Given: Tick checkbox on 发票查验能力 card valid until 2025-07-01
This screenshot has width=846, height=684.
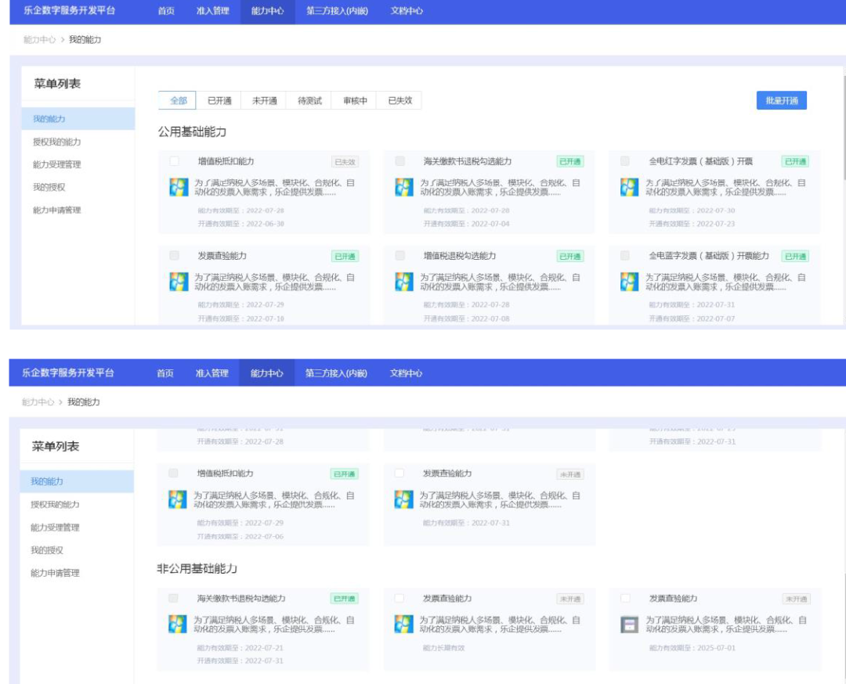Looking at the screenshot, I should click(625, 599).
